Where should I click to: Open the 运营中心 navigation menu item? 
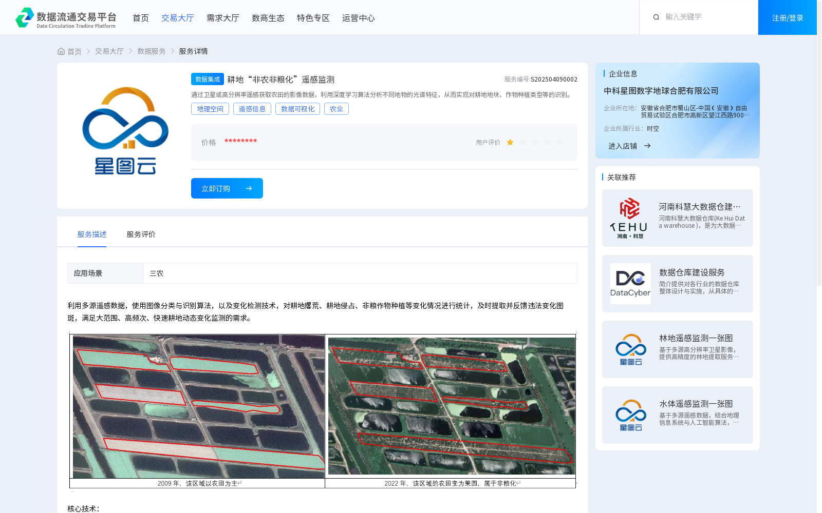click(359, 18)
